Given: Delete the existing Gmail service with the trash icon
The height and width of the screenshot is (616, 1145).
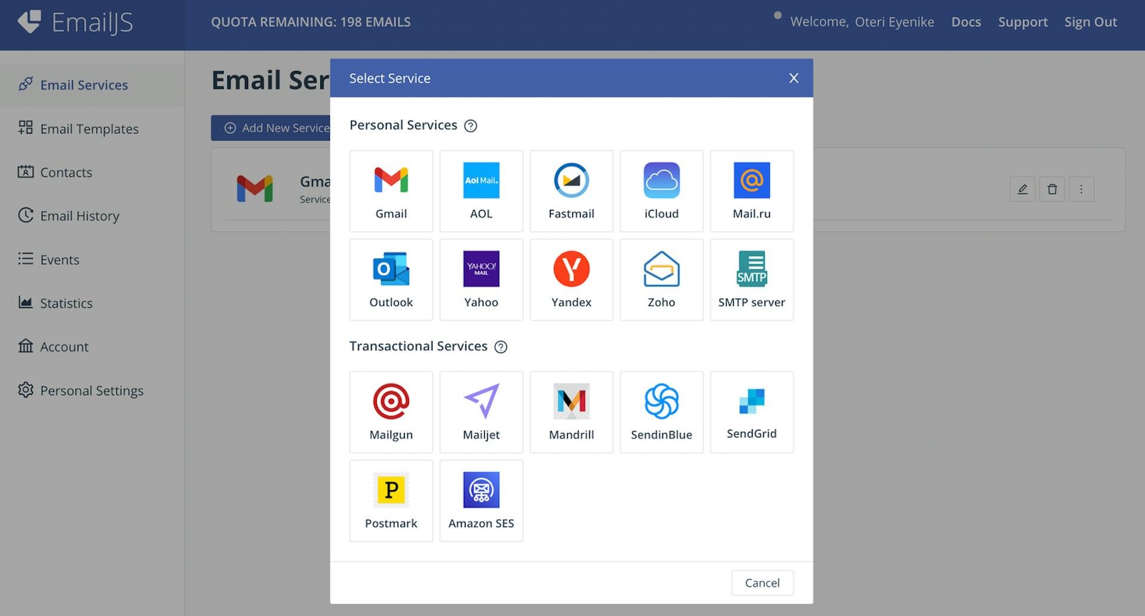Looking at the screenshot, I should click(x=1051, y=190).
